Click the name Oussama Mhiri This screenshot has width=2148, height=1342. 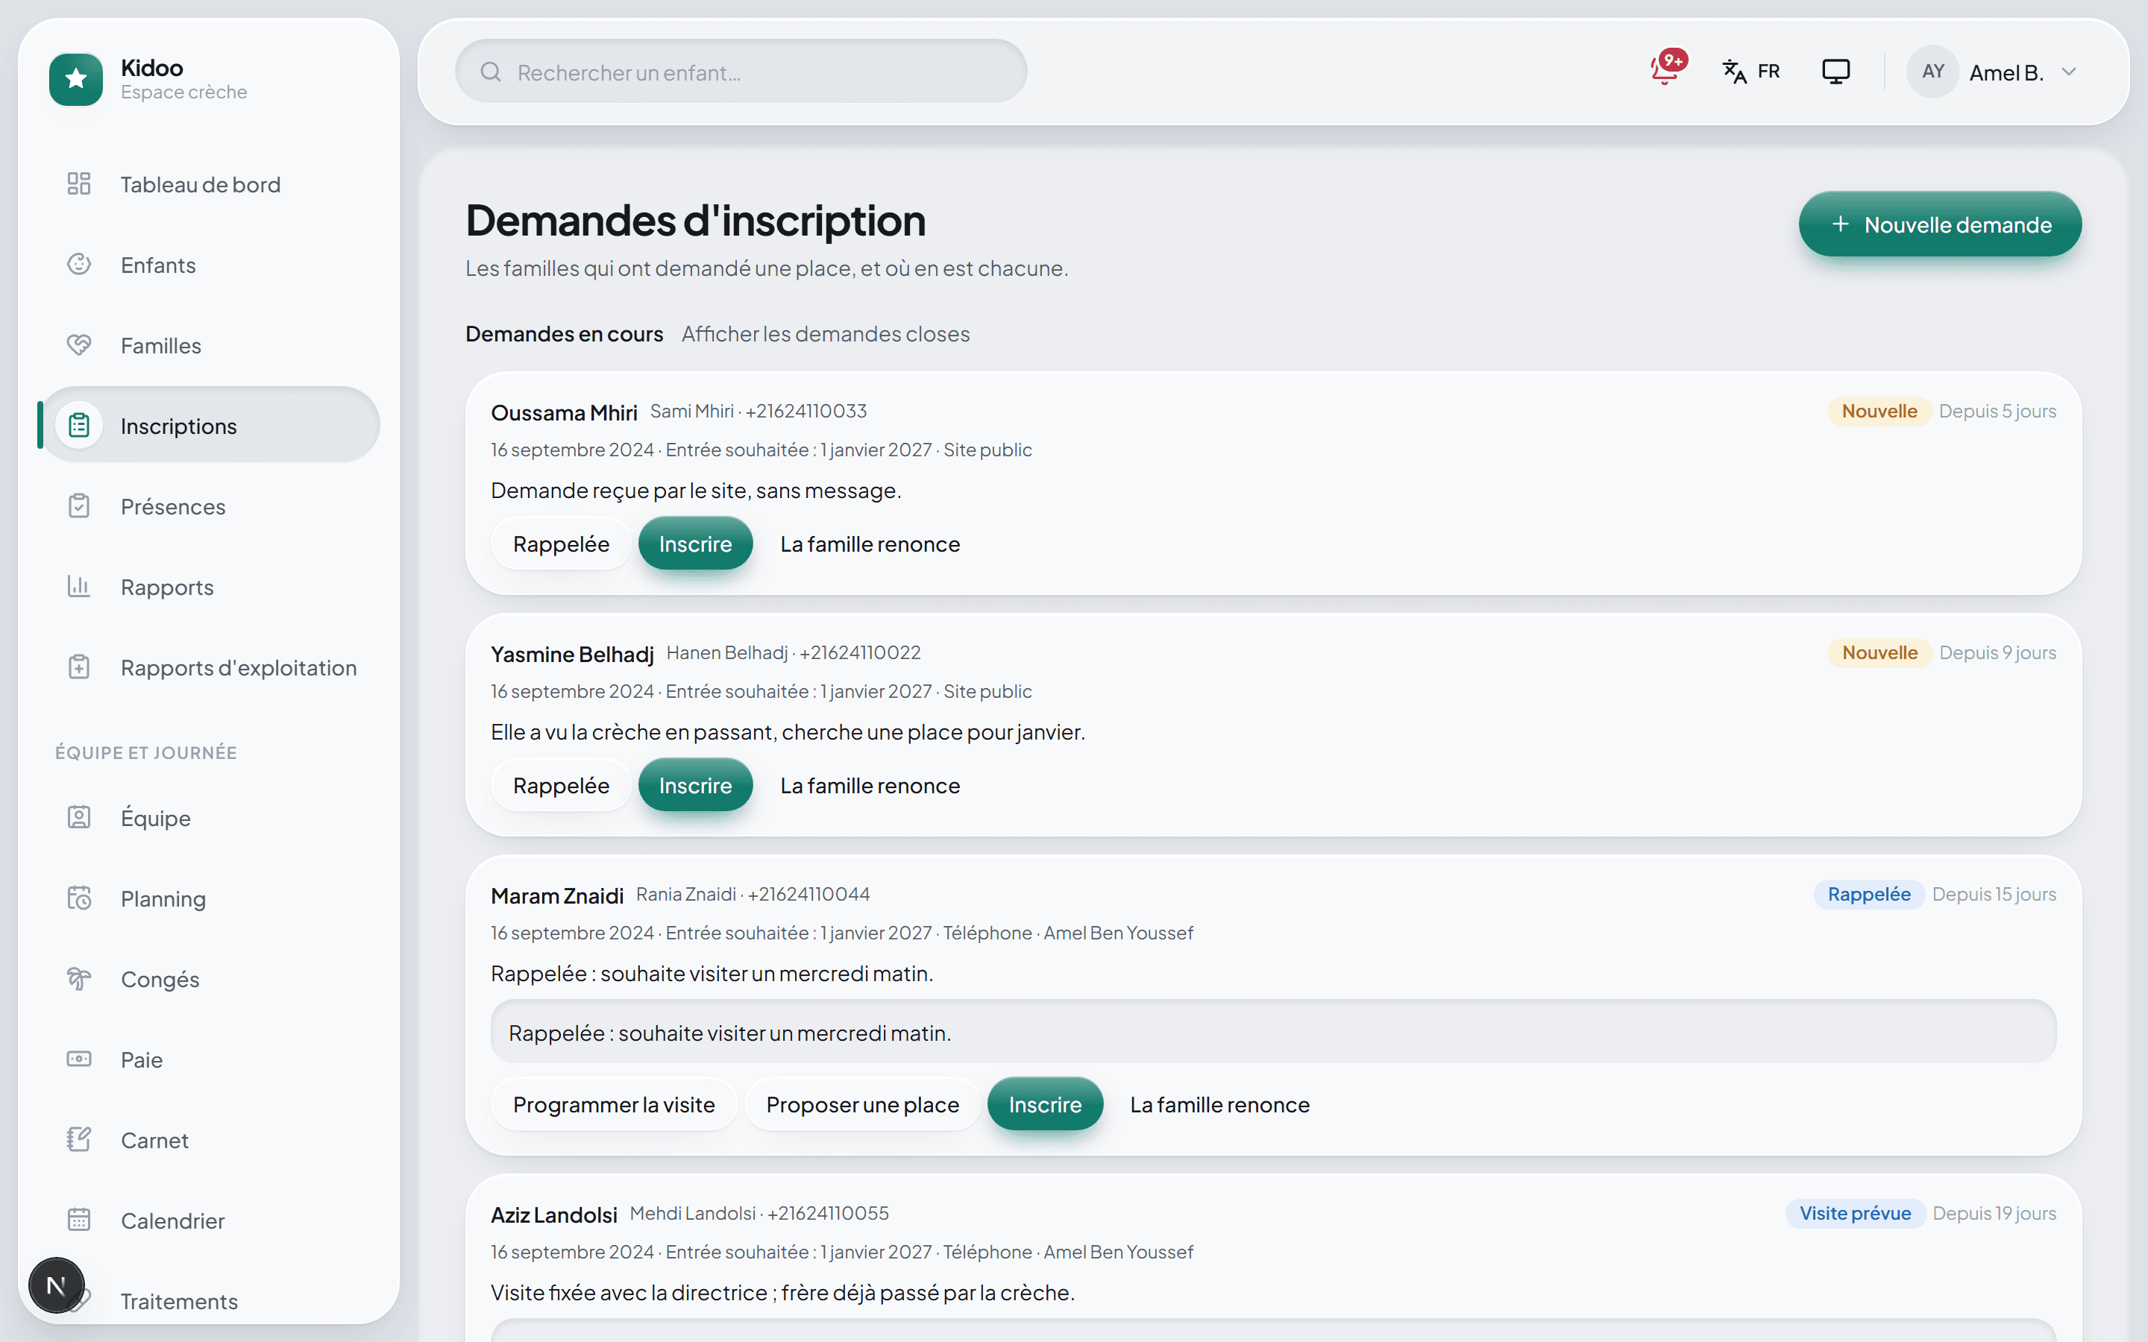click(x=564, y=413)
